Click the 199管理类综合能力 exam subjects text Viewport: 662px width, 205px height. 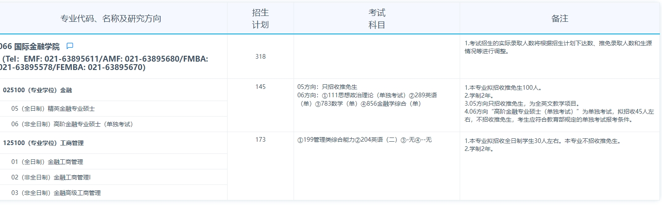(364, 140)
